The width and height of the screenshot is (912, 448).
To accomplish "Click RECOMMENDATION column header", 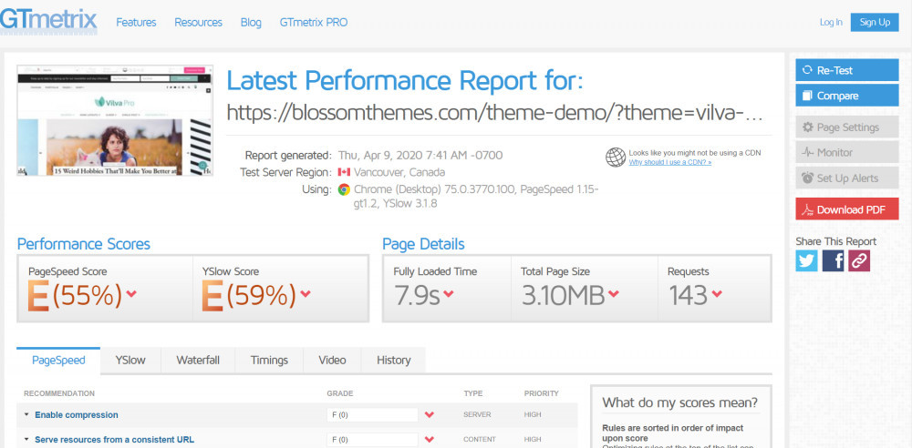I will pos(58,394).
